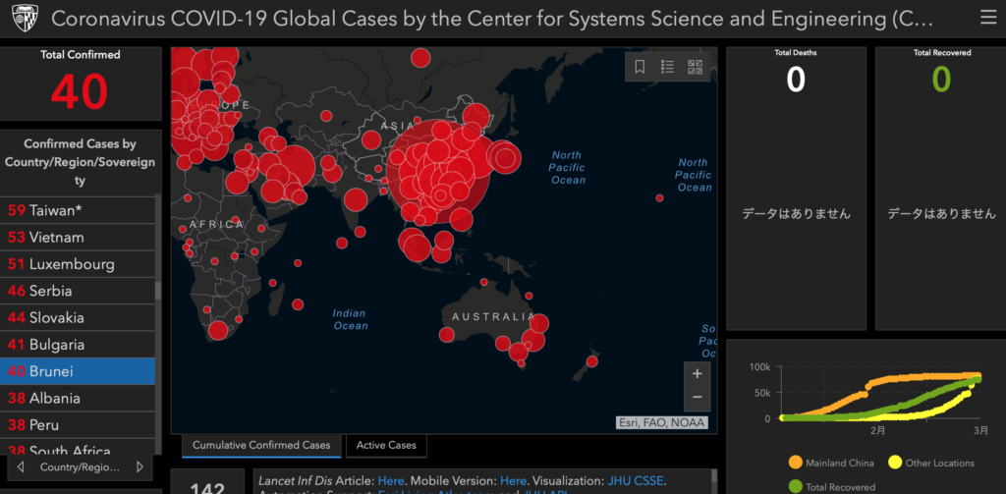Screen dimensions: 1006x494
Task: Select Albania in the country list
Action: tap(78, 399)
